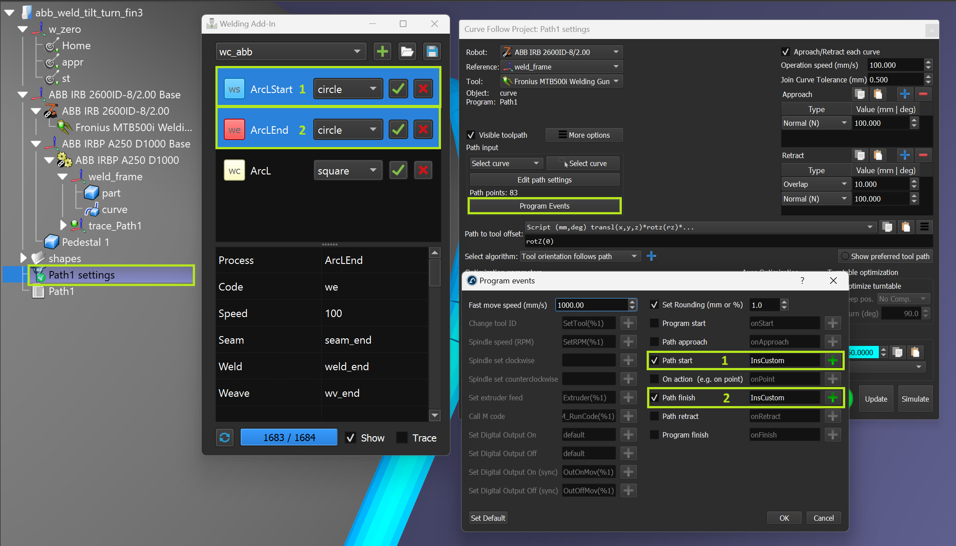The width and height of the screenshot is (956, 546).
Task: Uncheck the Visible toolpath option
Action: (x=471, y=135)
